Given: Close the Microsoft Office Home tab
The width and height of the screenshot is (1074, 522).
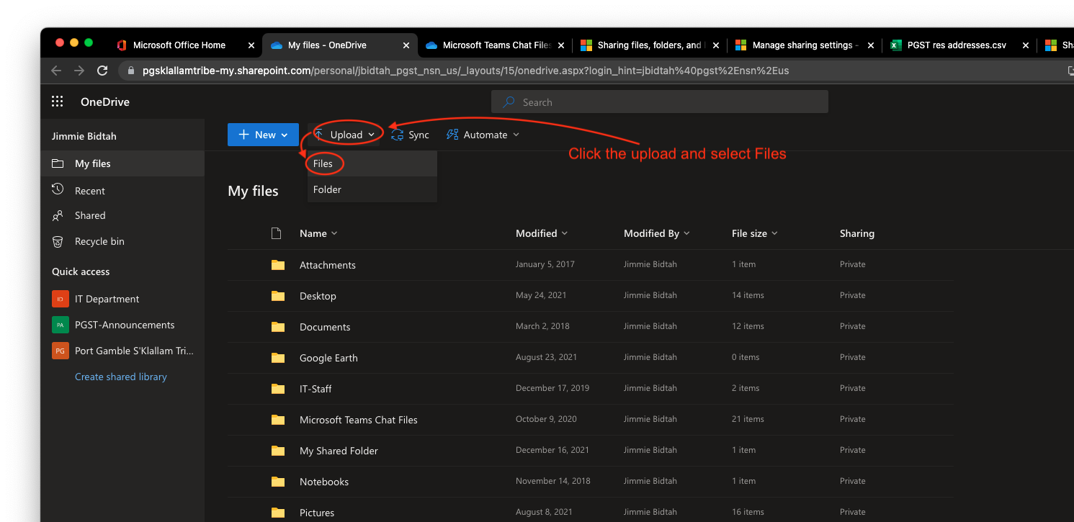Looking at the screenshot, I should pos(251,45).
